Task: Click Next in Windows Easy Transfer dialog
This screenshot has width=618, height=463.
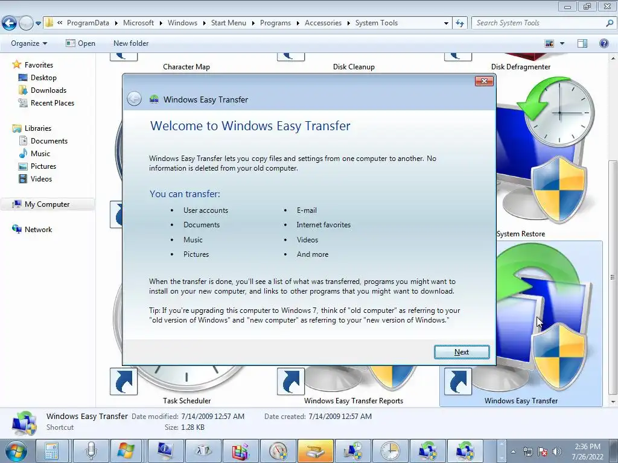Action: pos(462,352)
